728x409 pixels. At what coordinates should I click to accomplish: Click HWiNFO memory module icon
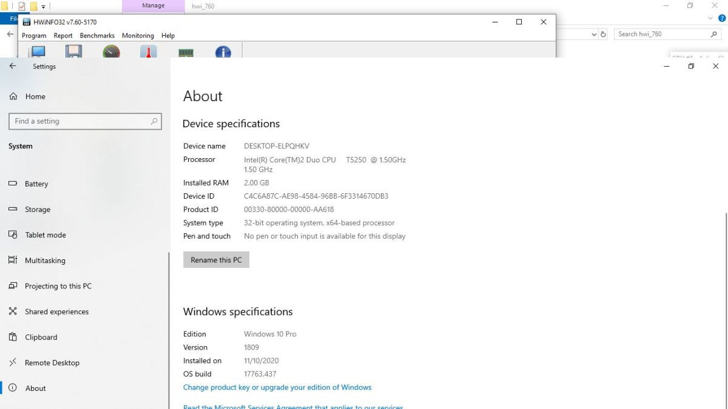point(186,53)
